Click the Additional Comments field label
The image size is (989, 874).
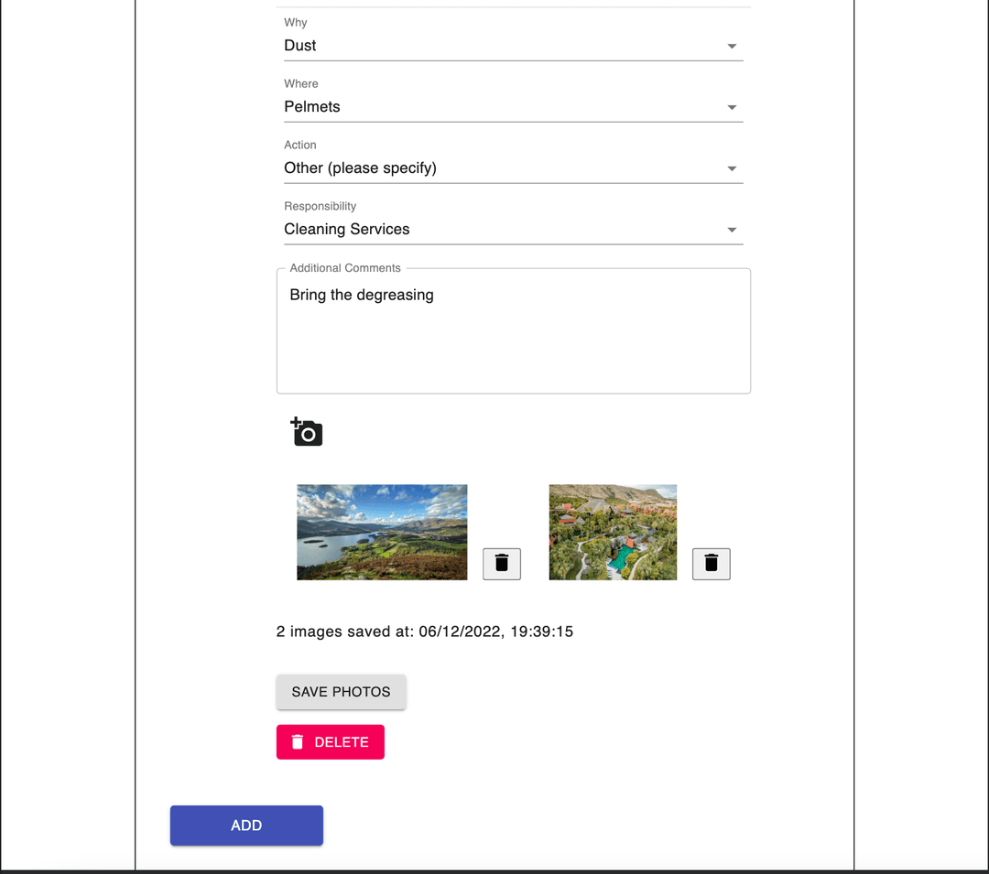point(345,268)
